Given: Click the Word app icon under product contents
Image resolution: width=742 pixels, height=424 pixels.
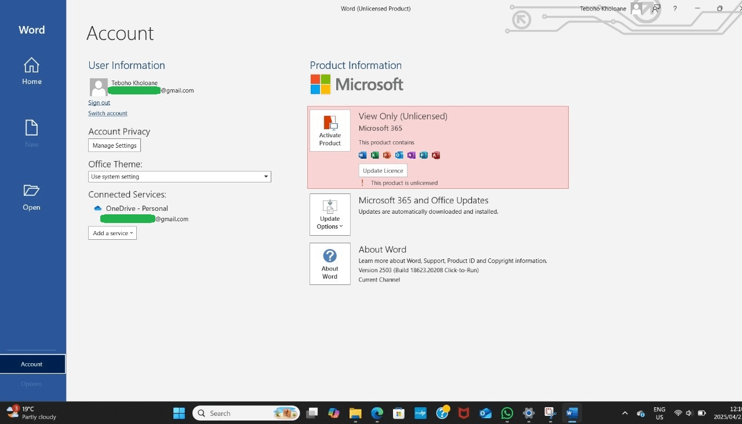Looking at the screenshot, I should click(x=363, y=155).
